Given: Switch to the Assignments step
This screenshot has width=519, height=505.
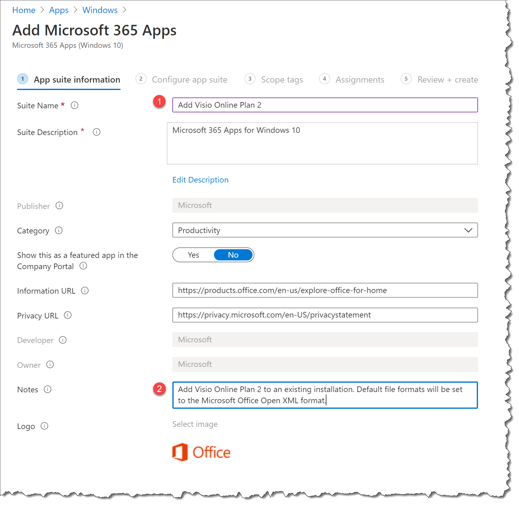Looking at the screenshot, I should pos(360,79).
